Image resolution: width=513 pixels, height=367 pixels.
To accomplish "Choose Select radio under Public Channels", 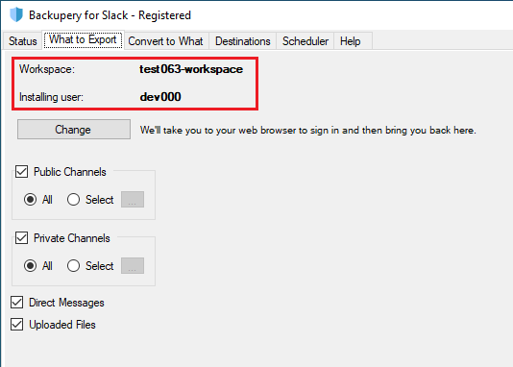I will 73,200.
